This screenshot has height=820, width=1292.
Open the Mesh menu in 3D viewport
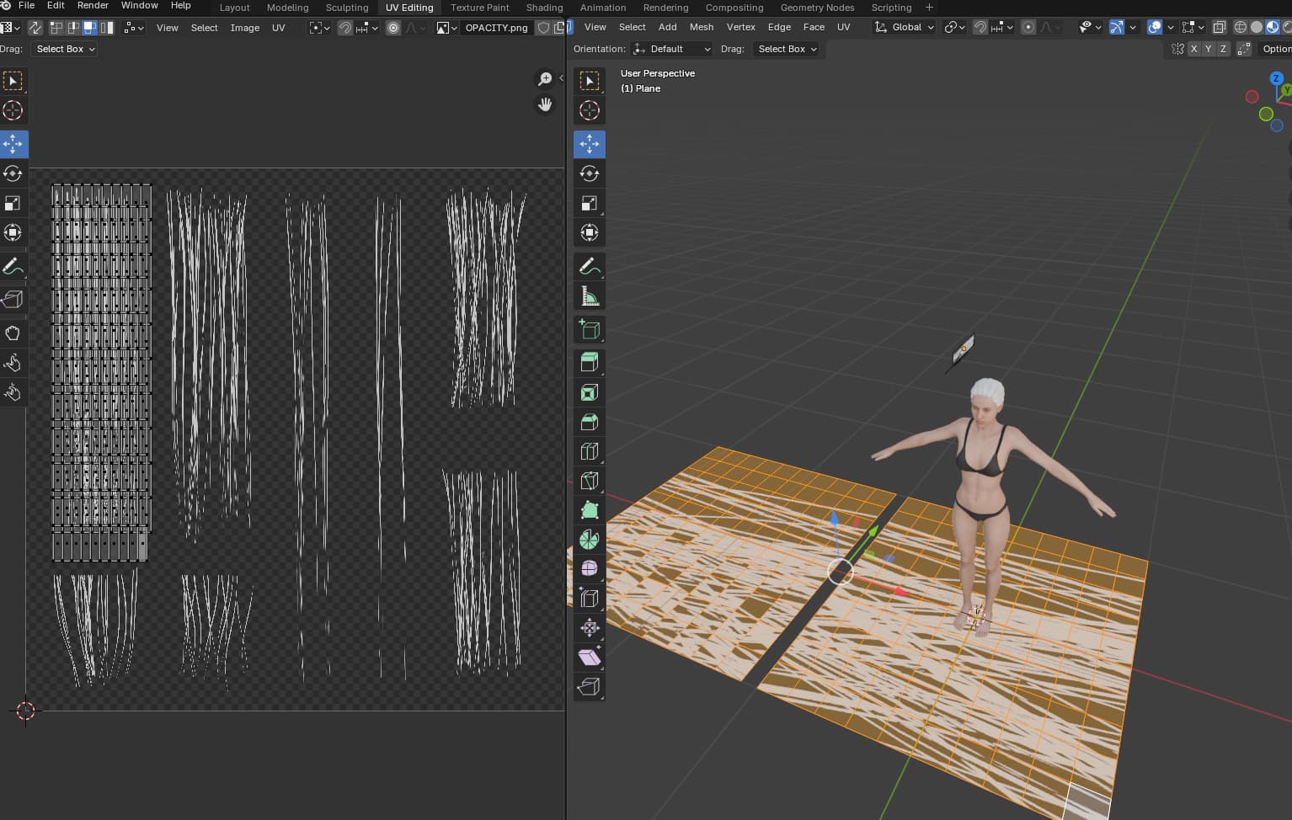(x=701, y=27)
